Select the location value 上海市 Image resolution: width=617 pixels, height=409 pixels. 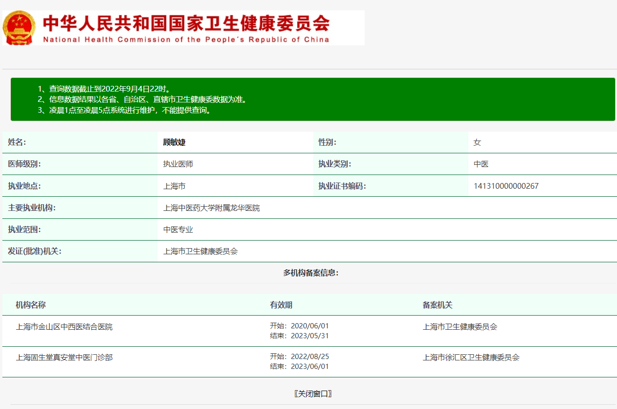[x=174, y=186]
